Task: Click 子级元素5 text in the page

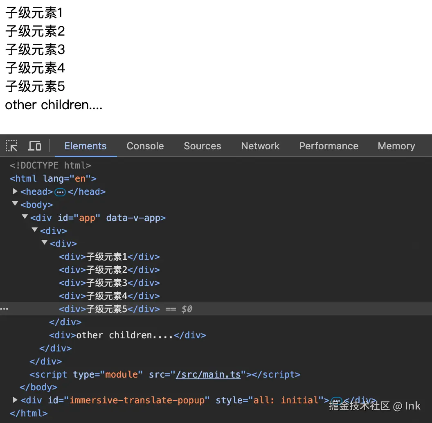Action: coord(35,87)
